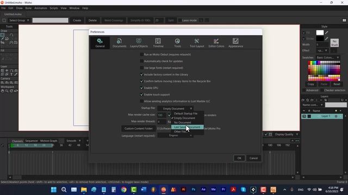The height and width of the screenshot is (195, 348).
Task: Click the Max render cache size field
Action: tap(161, 115)
